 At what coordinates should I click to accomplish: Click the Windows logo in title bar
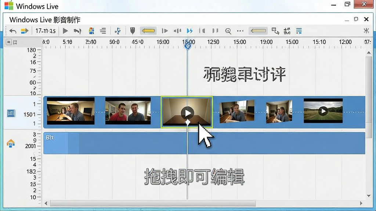pos(9,5)
